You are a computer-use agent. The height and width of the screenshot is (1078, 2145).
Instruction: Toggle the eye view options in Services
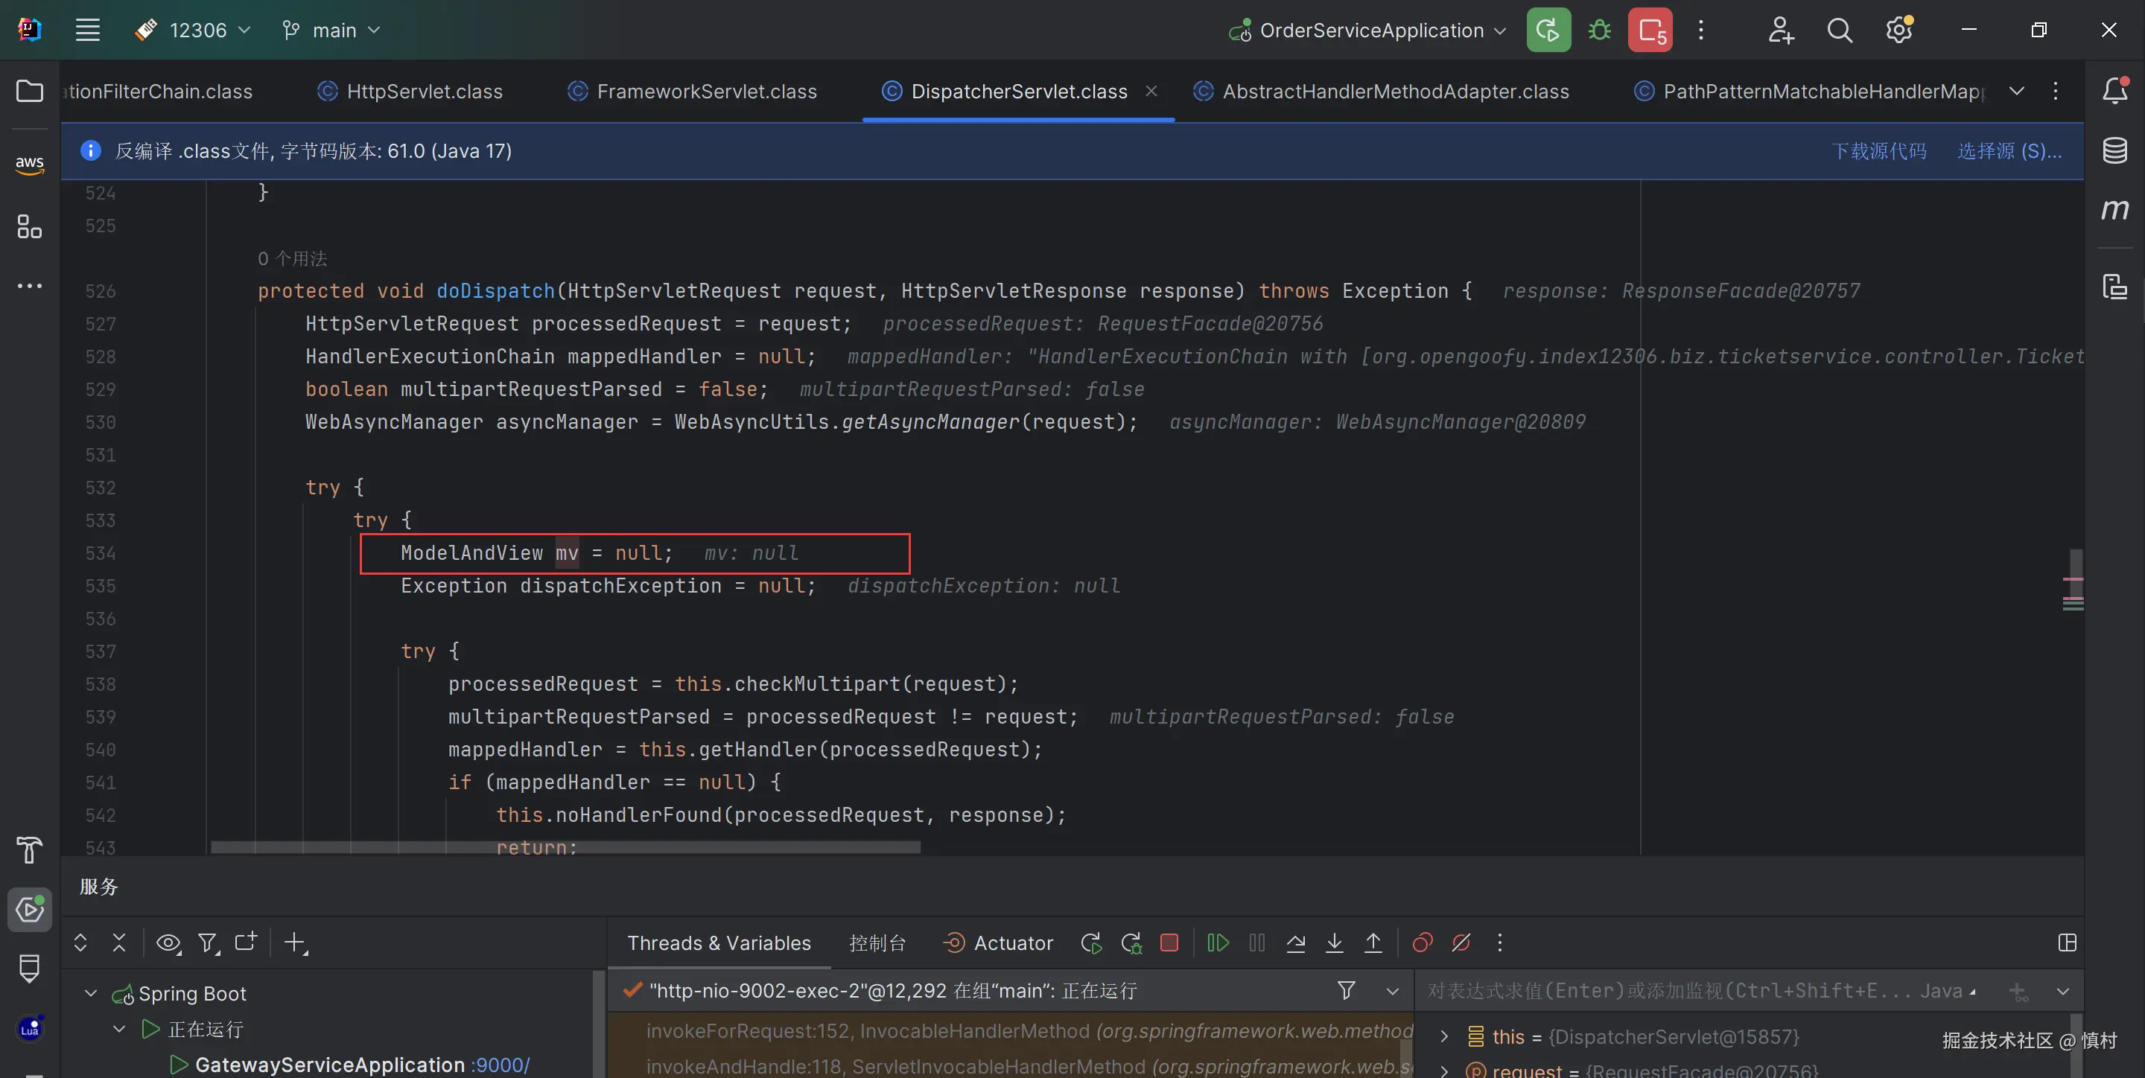pos(168,943)
